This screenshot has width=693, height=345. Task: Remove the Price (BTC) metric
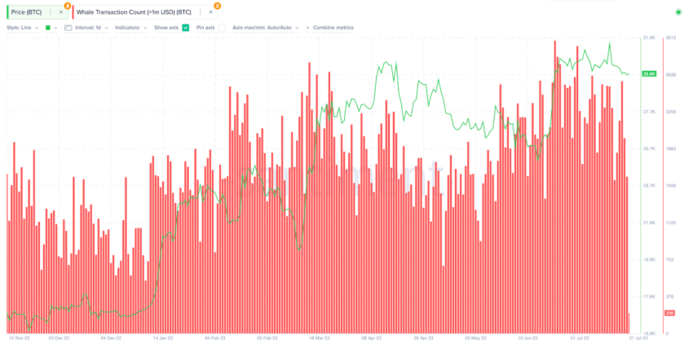pyautogui.click(x=61, y=12)
